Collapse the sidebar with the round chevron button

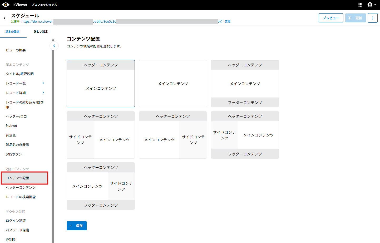54,46
